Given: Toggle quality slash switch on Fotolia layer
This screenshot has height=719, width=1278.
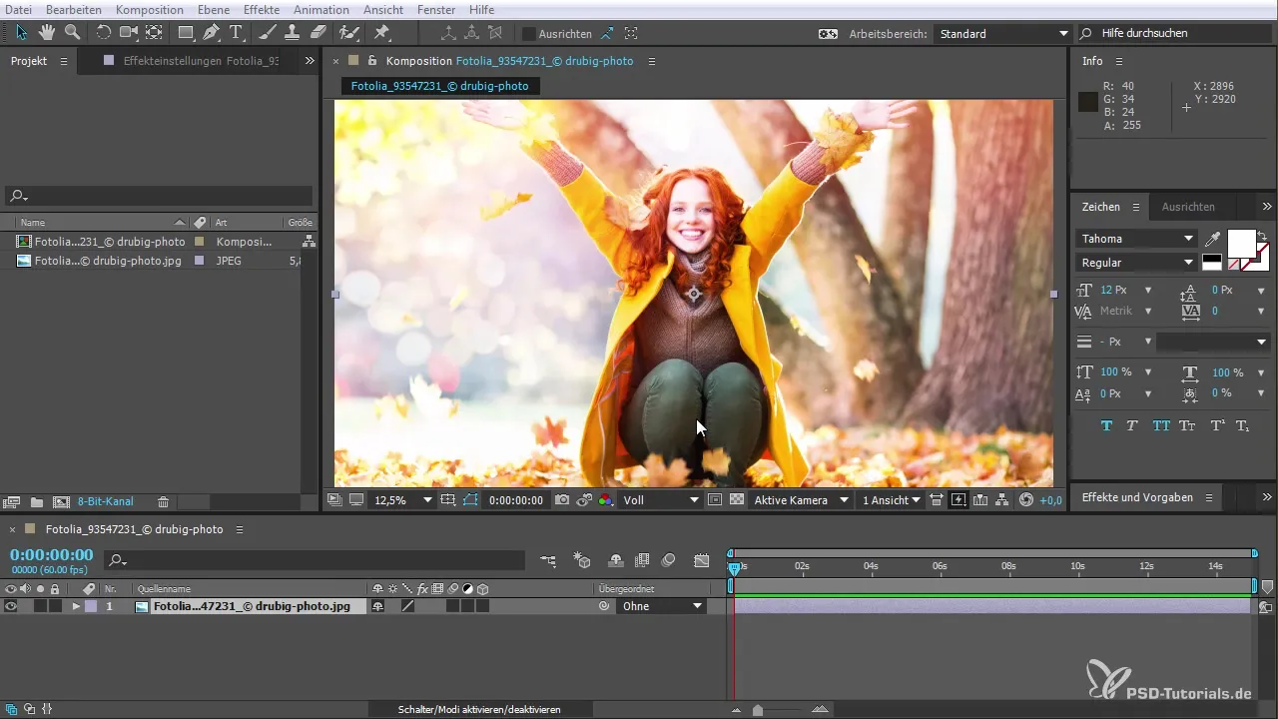Looking at the screenshot, I should tap(408, 606).
